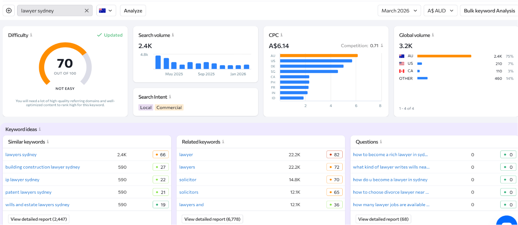This screenshot has width=518, height=225.
Task: Click the Keyword ideas info icon
Action: click(40, 129)
